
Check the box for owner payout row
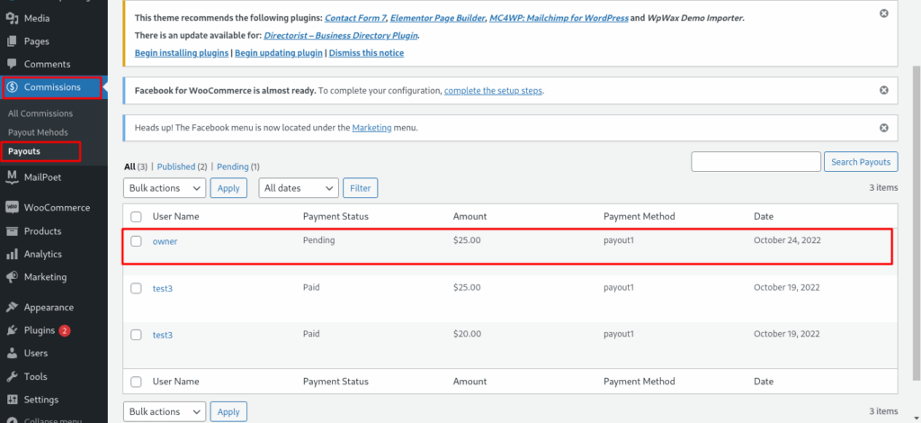pos(136,241)
